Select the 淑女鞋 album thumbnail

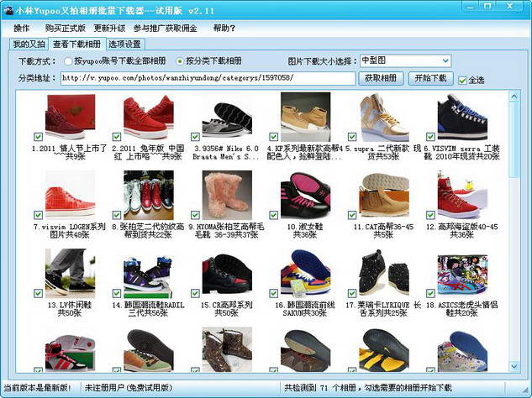point(305,196)
